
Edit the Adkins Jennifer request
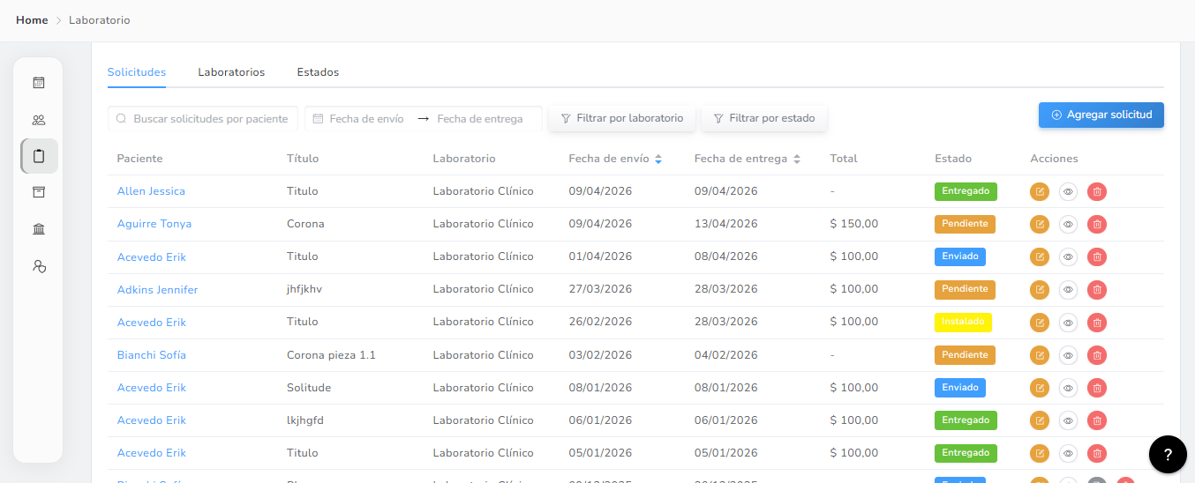coord(1040,289)
